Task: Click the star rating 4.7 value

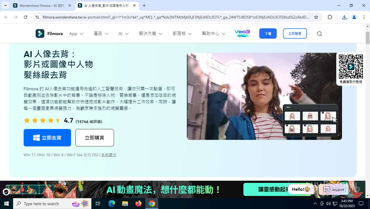Action: point(69,121)
